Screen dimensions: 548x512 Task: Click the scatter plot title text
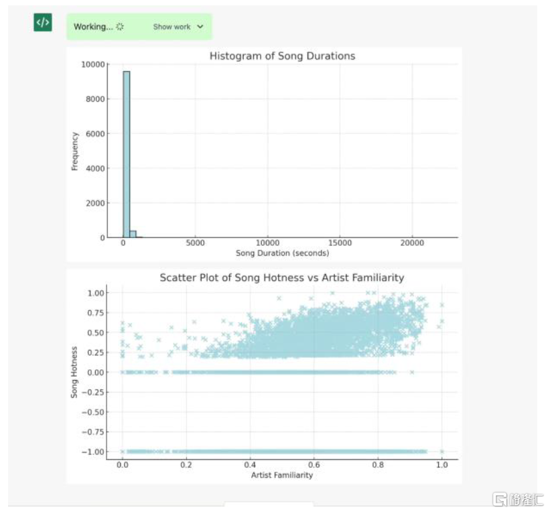coord(281,277)
